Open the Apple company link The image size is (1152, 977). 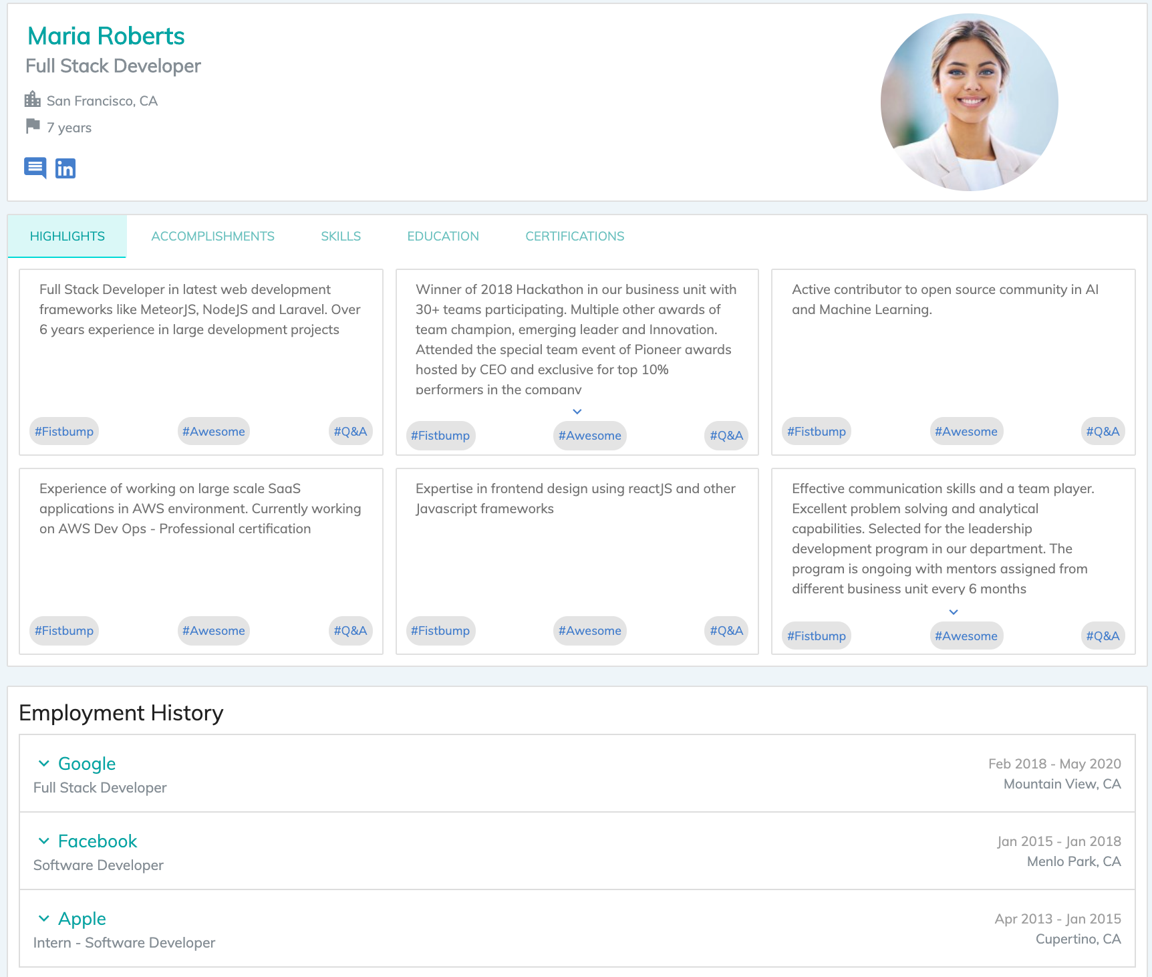click(x=82, y=919)
